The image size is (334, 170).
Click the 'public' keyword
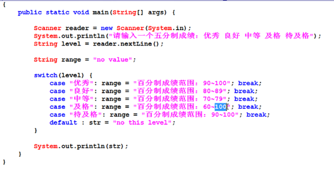point(30,12)
